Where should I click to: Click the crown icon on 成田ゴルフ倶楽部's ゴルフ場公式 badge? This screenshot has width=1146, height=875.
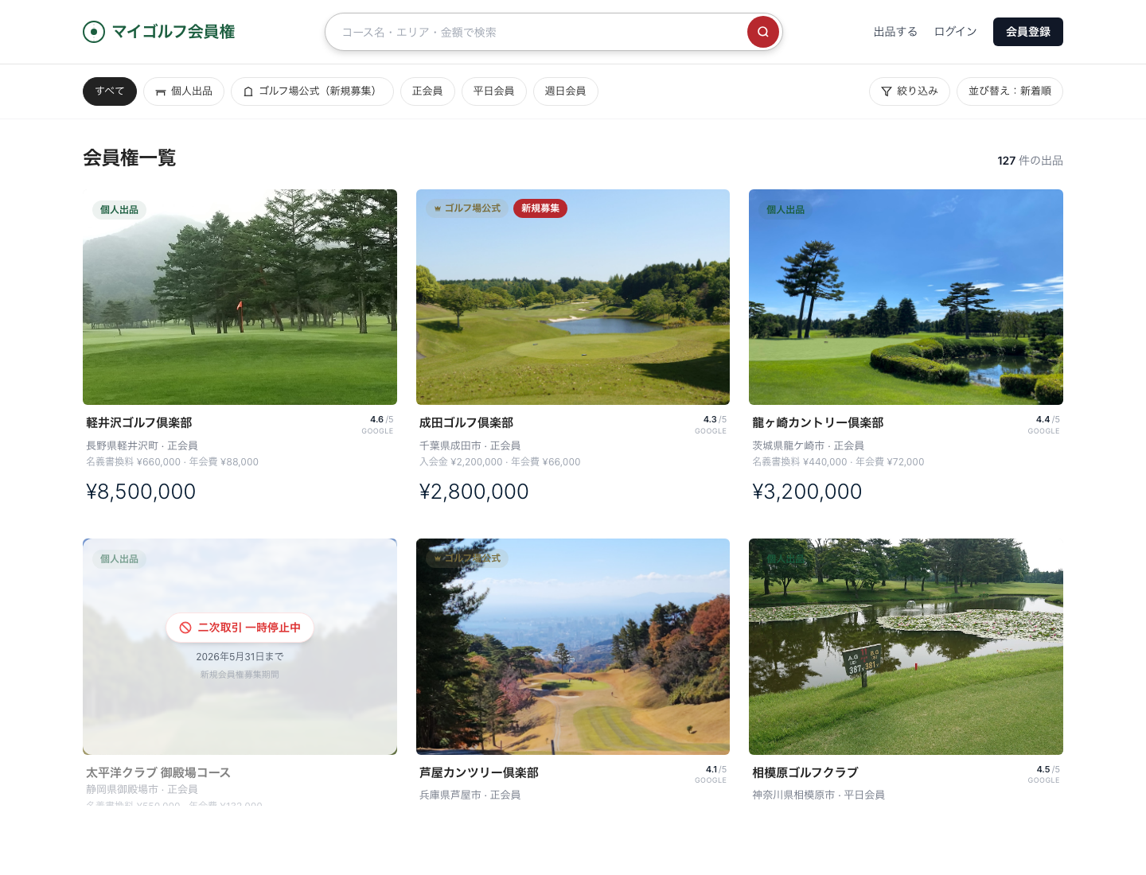[439, 208]
